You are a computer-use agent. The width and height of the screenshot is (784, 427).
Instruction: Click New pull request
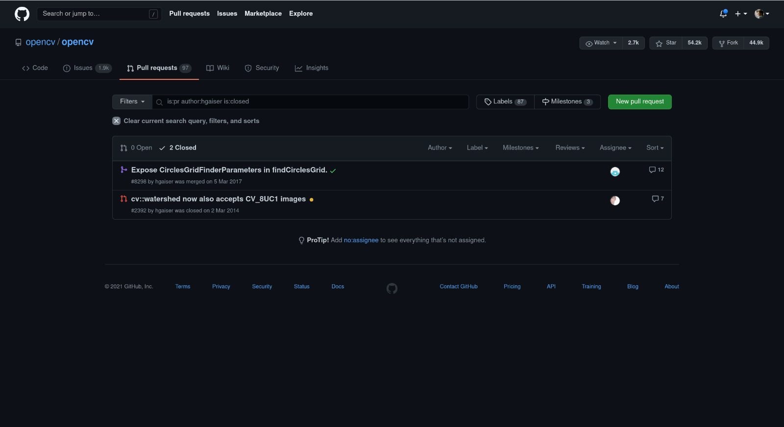(x=640, y=101)
